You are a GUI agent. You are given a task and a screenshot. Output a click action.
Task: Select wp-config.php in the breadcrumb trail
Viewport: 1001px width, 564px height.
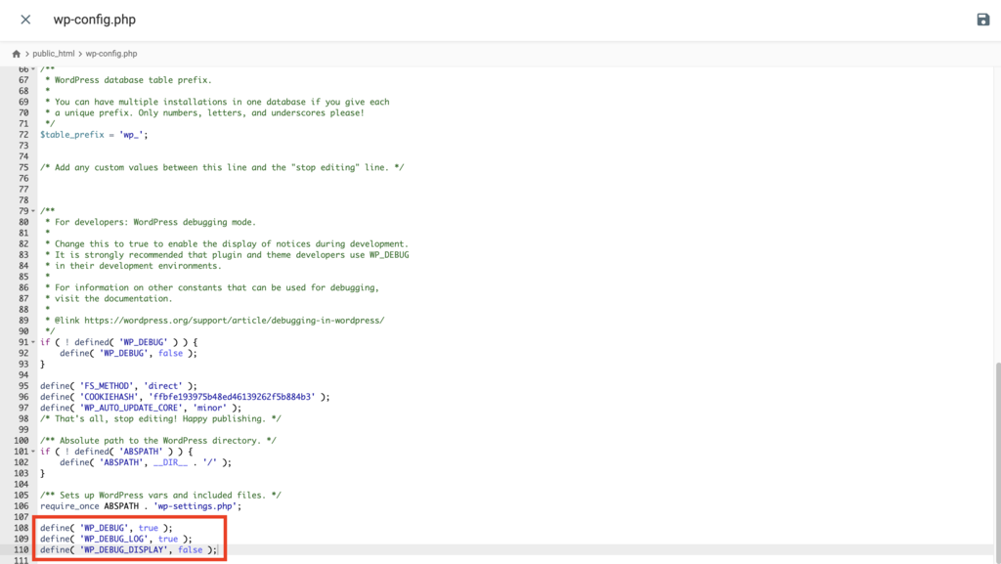tap(110, 53)
